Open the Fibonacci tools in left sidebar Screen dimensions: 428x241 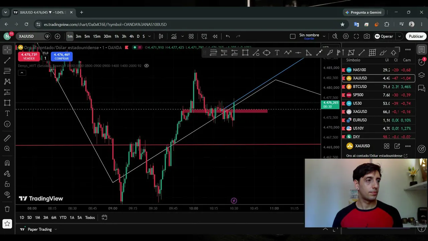[7, 71]
